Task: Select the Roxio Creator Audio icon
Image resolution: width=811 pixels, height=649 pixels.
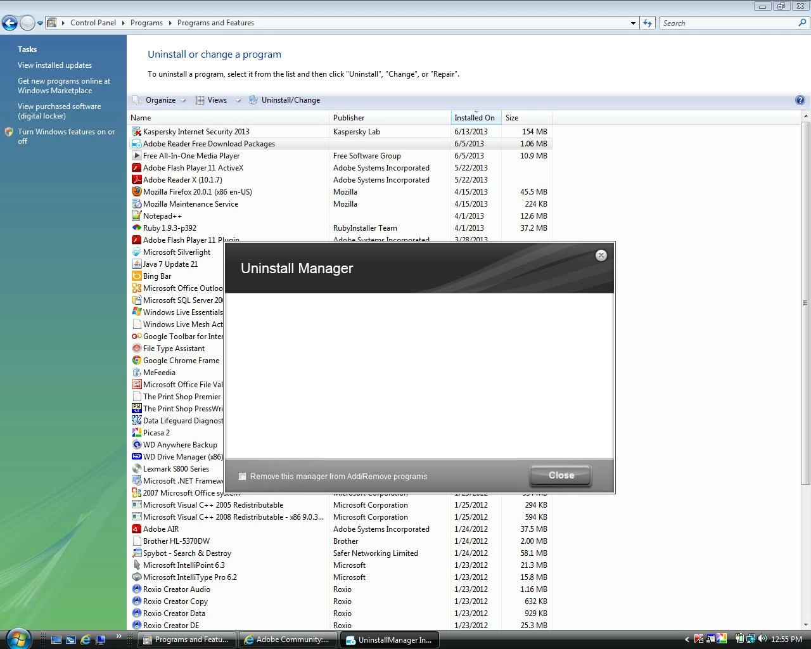Action: pos(136,589)
